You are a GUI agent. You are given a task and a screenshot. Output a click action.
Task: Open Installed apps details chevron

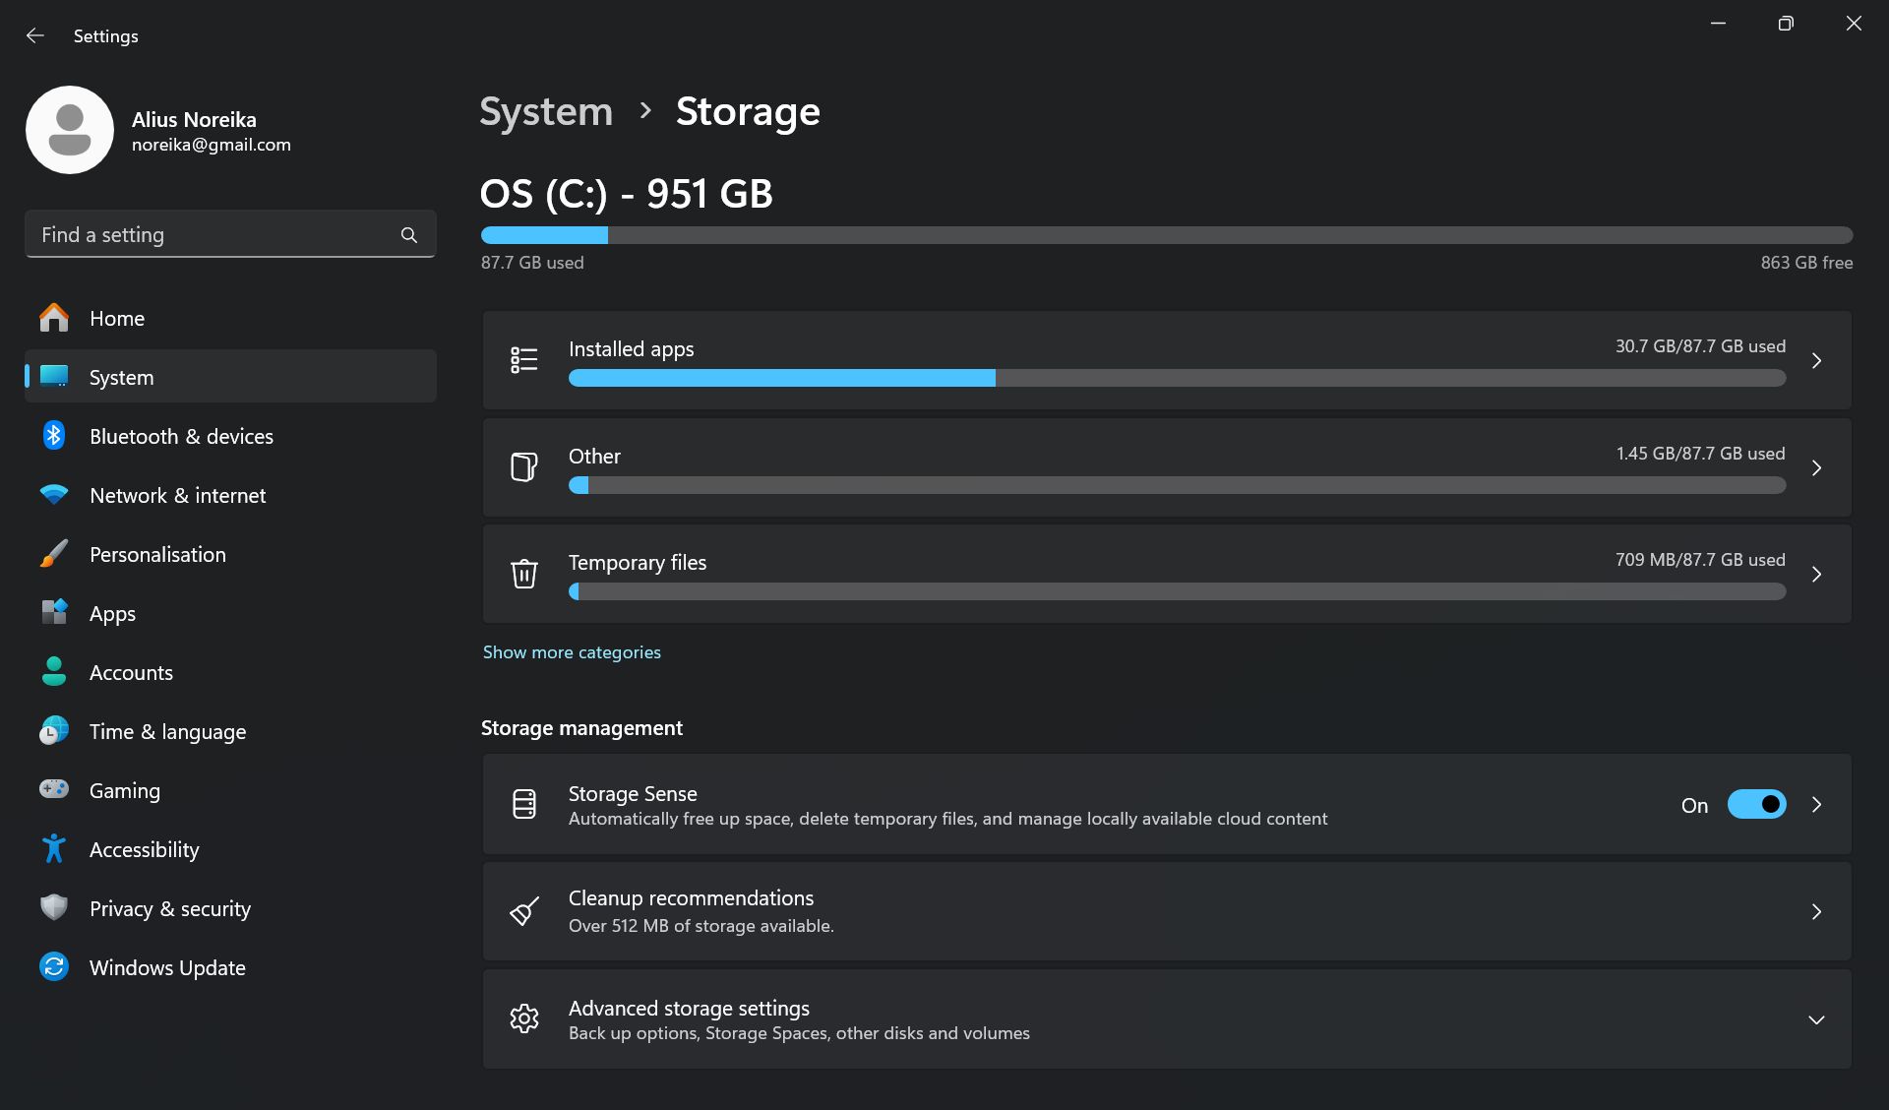coord(1816,360)
